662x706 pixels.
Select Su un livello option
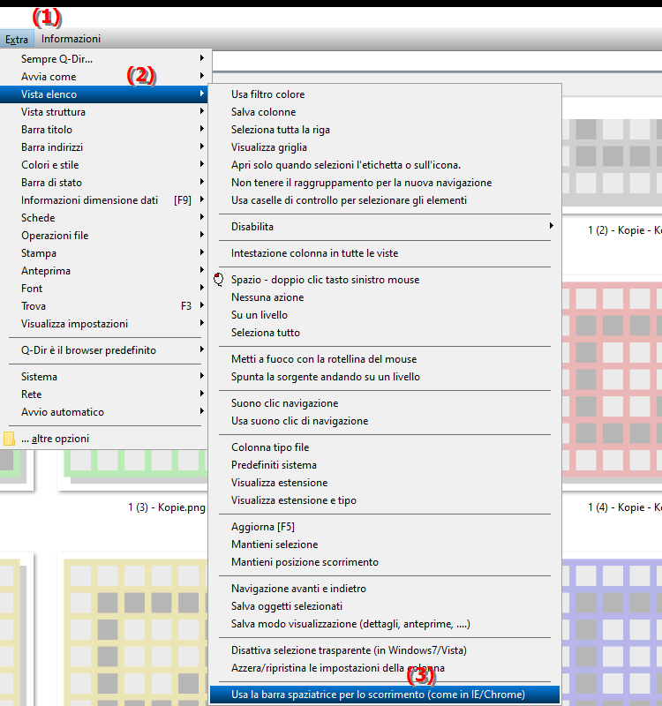[x=385, y=315]
